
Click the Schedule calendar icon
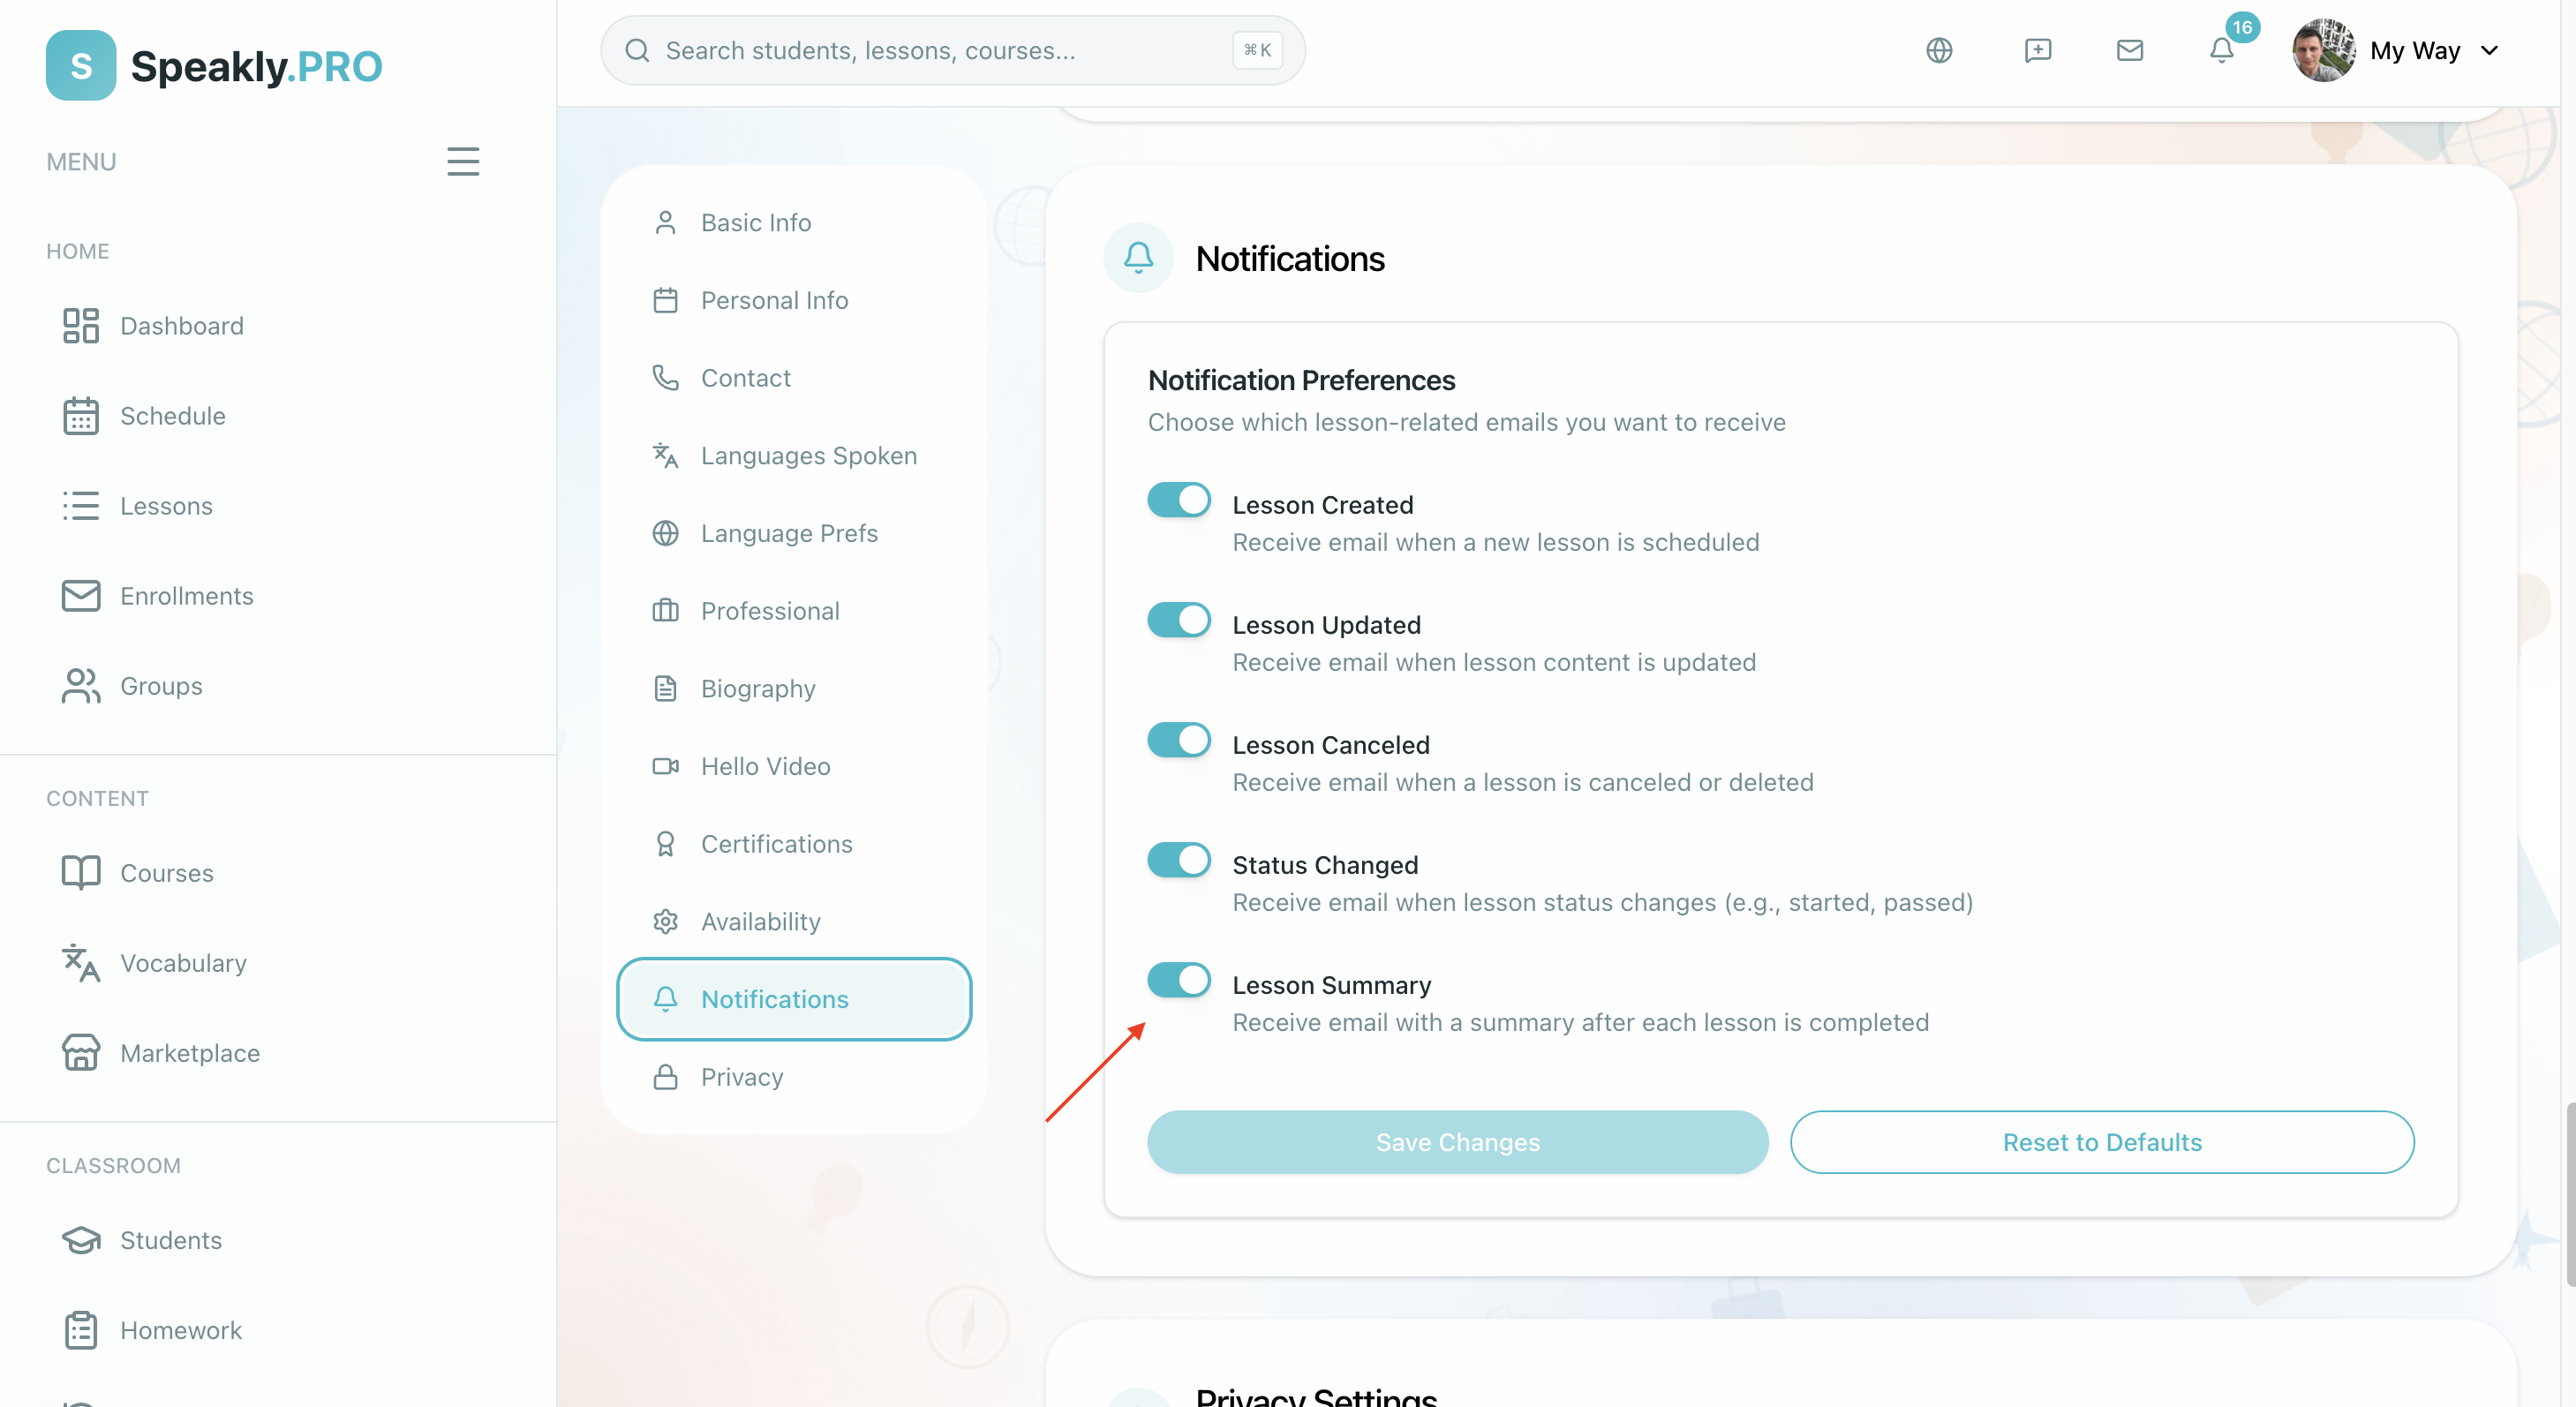click(x=81, y=416)
